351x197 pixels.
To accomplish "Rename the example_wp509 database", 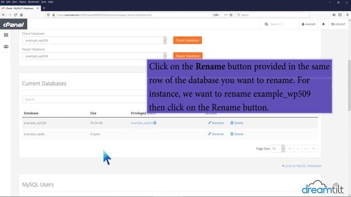I will click(216, 123).
